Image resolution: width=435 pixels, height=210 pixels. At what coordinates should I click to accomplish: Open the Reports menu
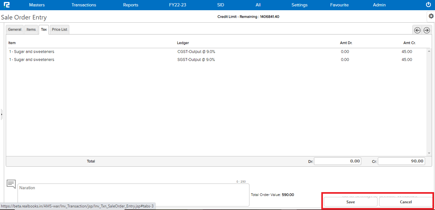click(131, 5)
